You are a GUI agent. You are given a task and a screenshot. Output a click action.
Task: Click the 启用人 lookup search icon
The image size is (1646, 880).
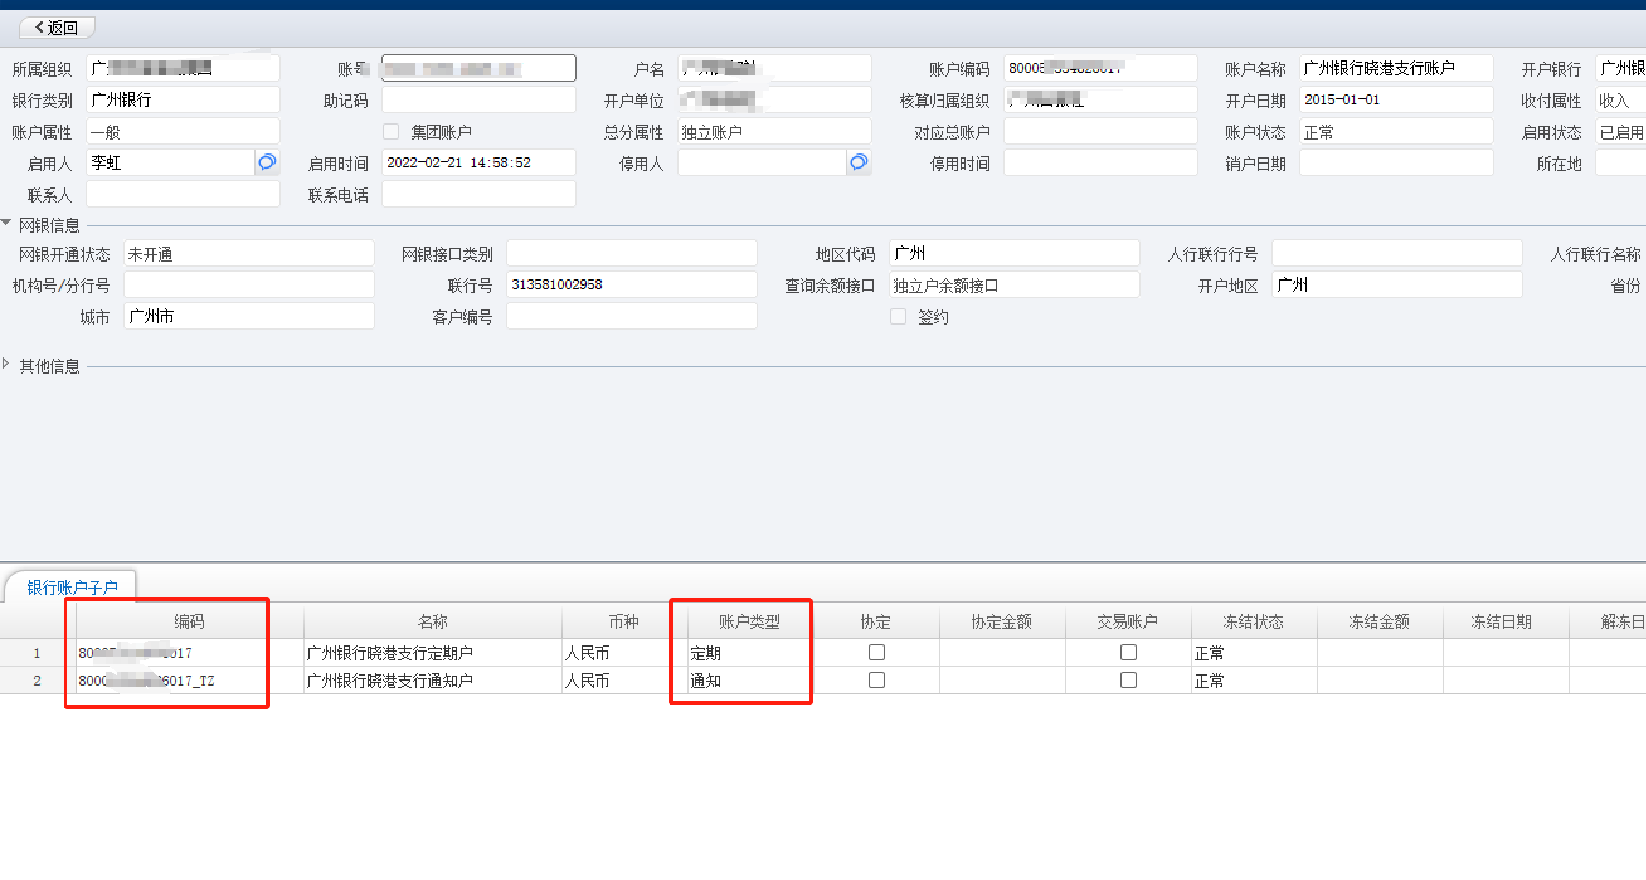point(267,162)
